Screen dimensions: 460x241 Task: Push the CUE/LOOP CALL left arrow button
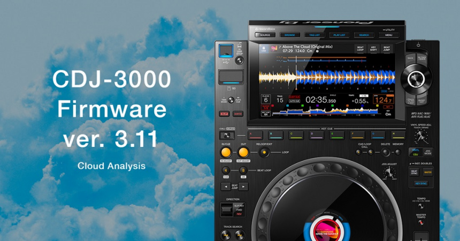pyautogui.click(x=358, y=152)
